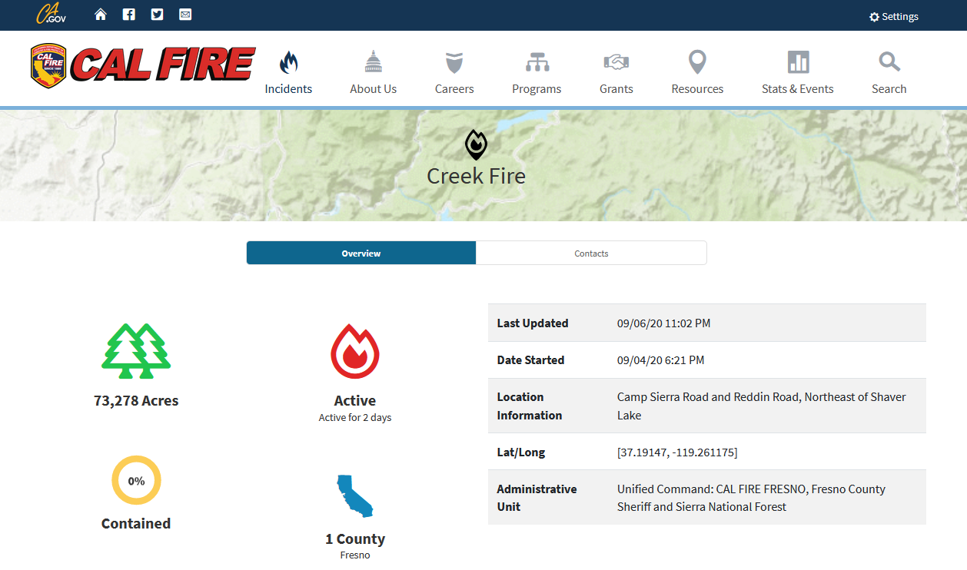Click the Search menu label
This screenshot has width=967, height=570.
click(x=889, y=89)
